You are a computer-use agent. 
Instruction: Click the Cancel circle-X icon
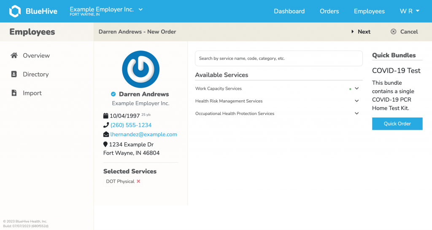(x=393, y=32)
